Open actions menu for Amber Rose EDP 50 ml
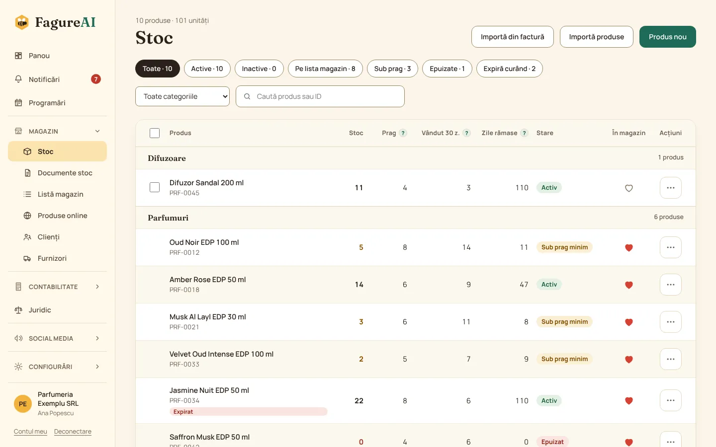Image resolution: width=716 pixels, height=447 pixels. [671, 285]
